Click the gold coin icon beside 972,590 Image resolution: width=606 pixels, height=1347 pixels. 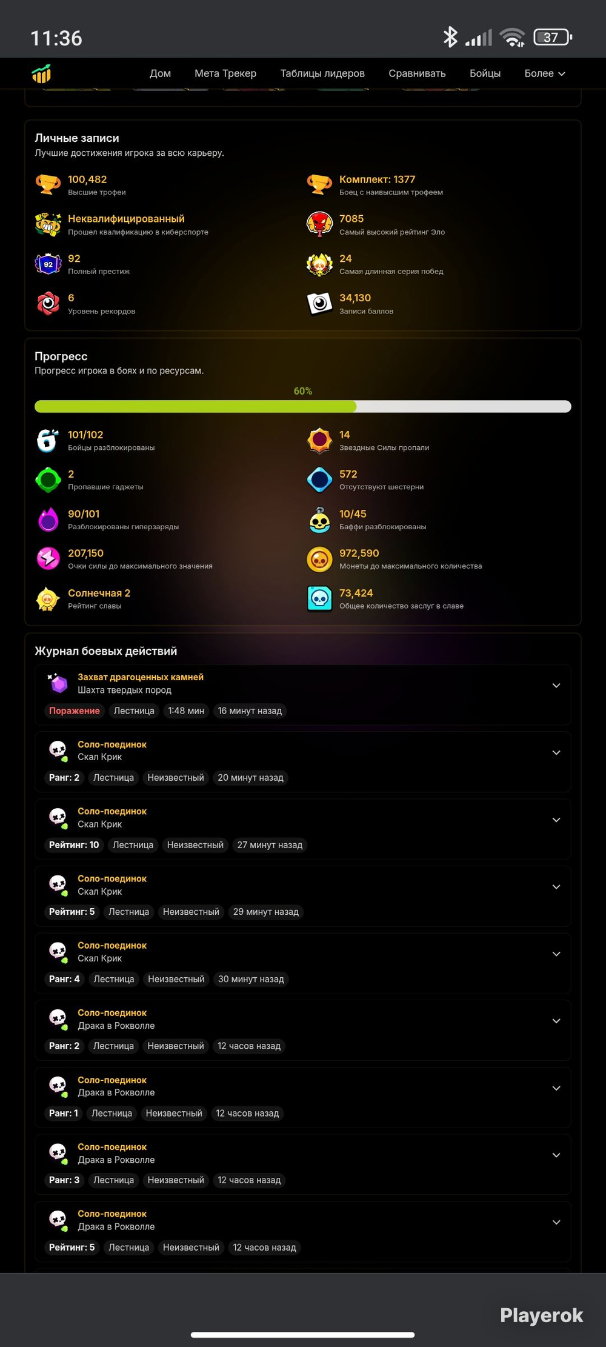point(319,559)
